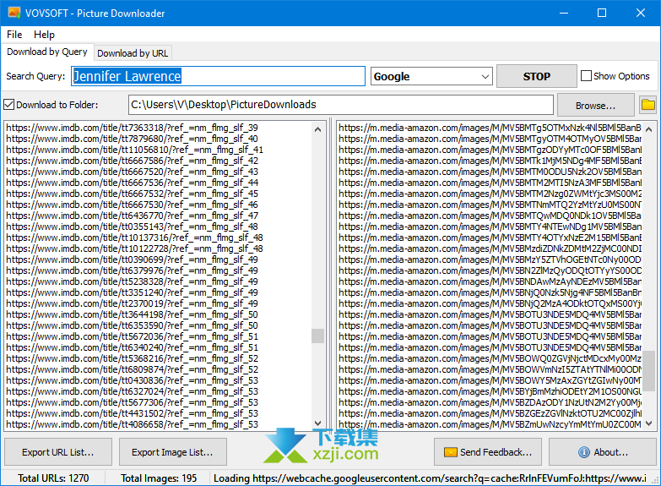Click Export Image List... button
The width and height of the screenshot is (661, 486).
coord(172,452)
